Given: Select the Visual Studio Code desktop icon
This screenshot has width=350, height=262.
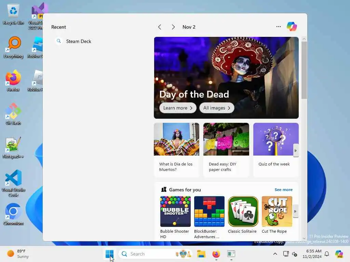Looking at the screenshot, I should click(13, 183).
